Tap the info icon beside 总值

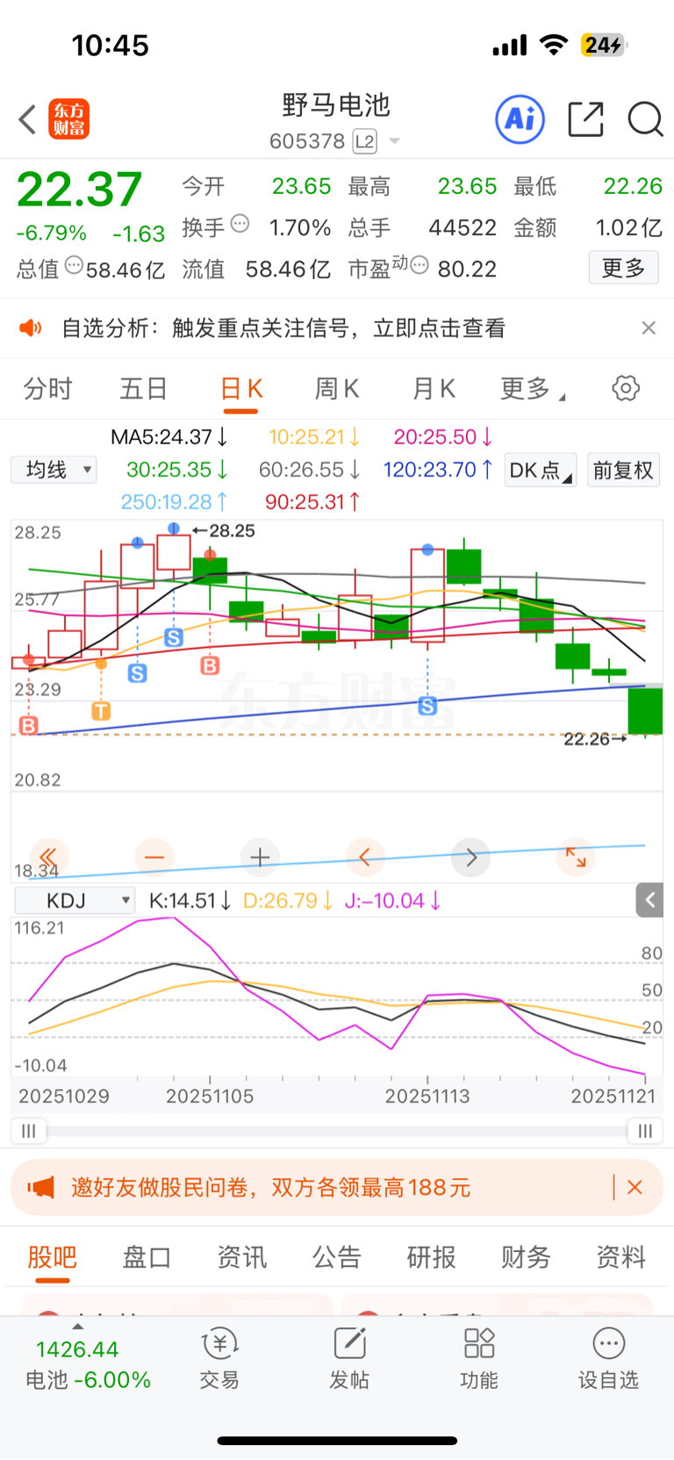tap(75, 265)
